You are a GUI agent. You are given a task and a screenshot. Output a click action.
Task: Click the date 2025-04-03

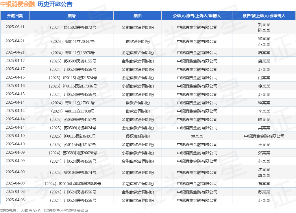point(15,200)
